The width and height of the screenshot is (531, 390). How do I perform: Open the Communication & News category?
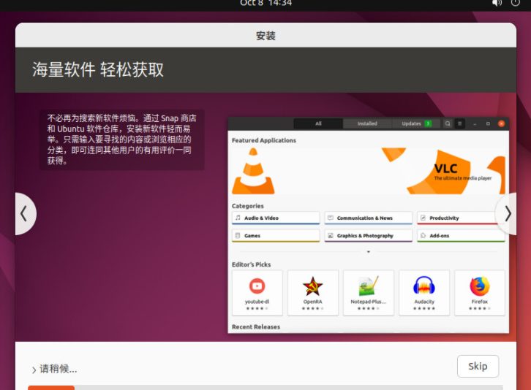368,218
